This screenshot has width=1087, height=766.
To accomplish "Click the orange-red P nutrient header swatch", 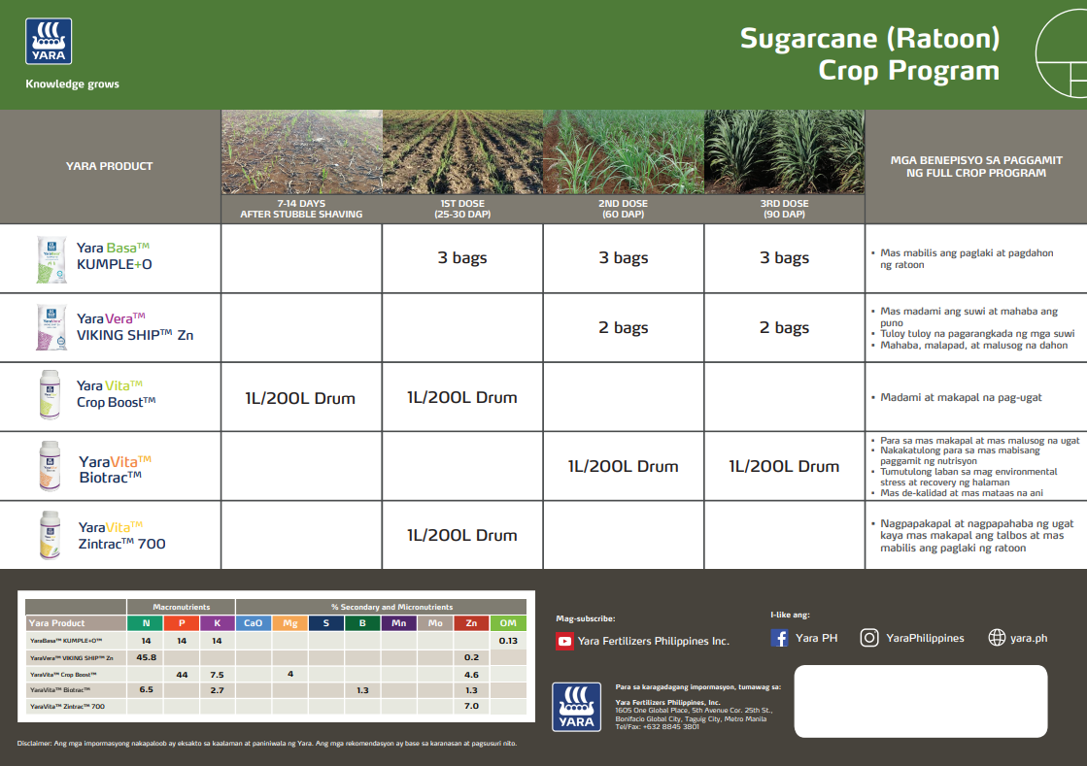I will [x=182, y=622].
